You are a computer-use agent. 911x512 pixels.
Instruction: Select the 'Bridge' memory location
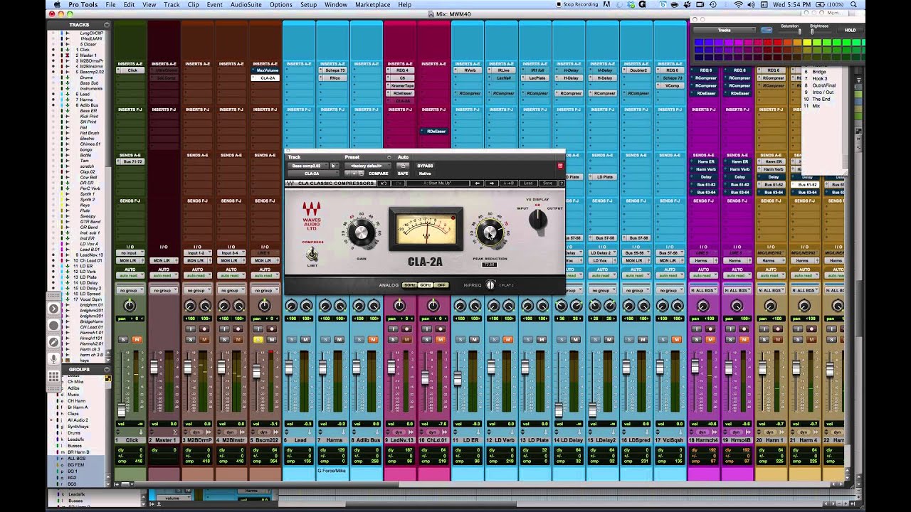[819, 72]
